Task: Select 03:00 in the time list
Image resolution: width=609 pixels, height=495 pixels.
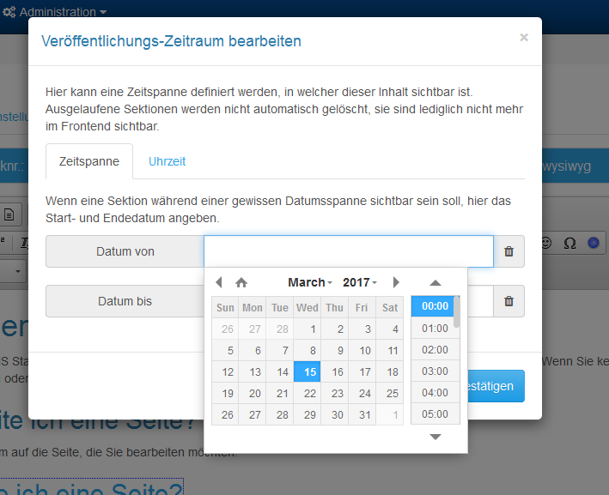Action: tap(435, 371)
